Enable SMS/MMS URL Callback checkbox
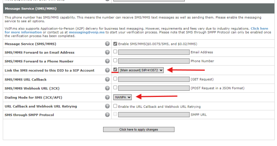Image resolution: width=277 pixels, height=146 pixels. click(x=115, y=79)
